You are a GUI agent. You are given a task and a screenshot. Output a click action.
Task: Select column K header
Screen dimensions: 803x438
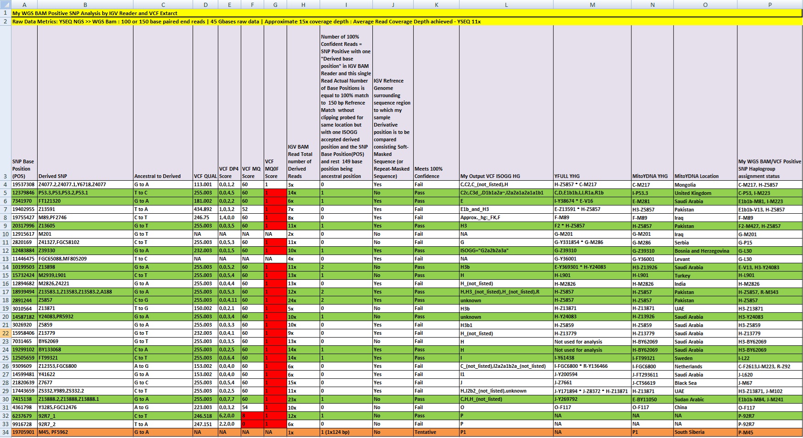pos(436,5)
